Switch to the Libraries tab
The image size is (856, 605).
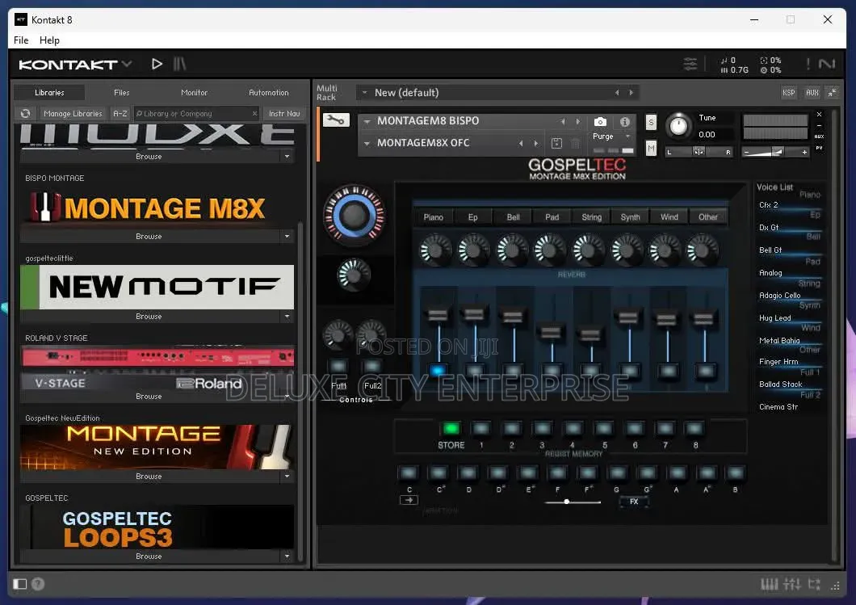(x=49, y=93)
